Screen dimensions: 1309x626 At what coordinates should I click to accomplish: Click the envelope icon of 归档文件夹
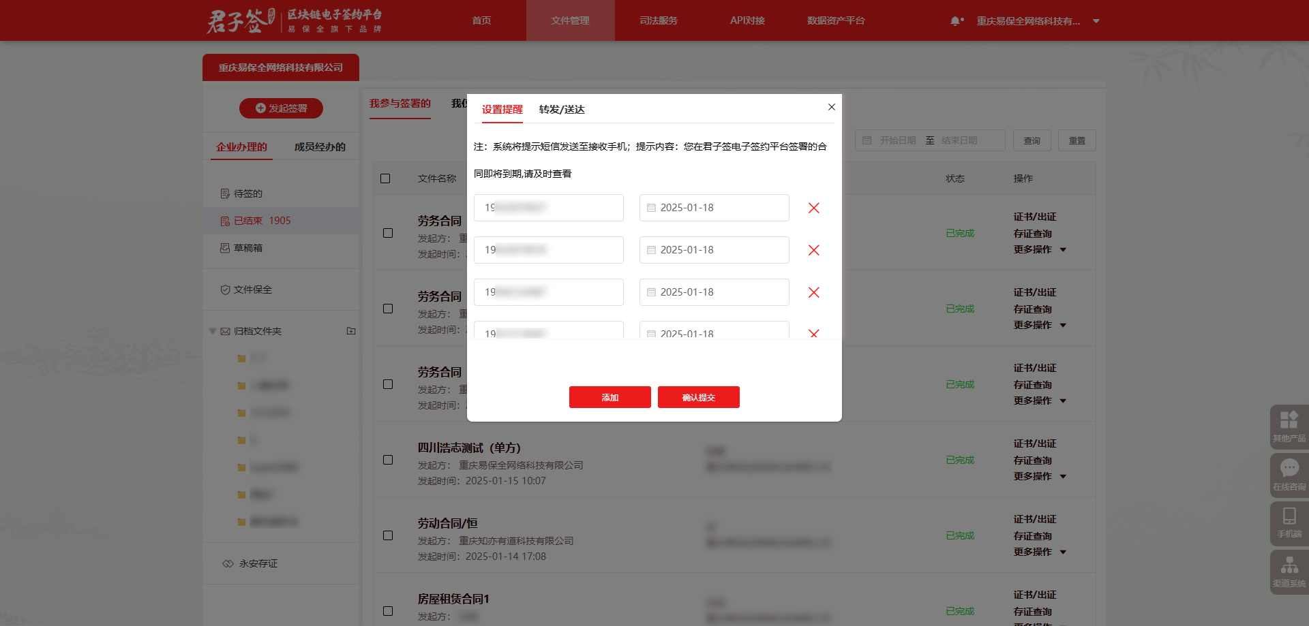[x=225, y=331]
